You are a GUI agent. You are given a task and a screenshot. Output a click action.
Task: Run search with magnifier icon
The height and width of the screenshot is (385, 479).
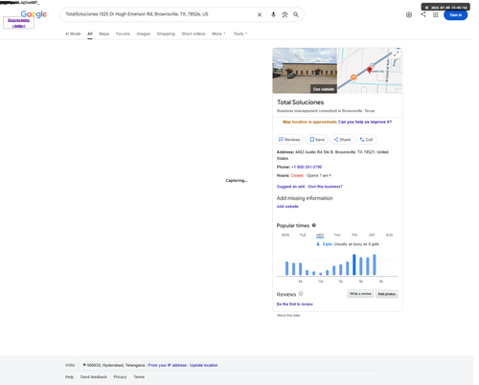click(x=296, y=14)
